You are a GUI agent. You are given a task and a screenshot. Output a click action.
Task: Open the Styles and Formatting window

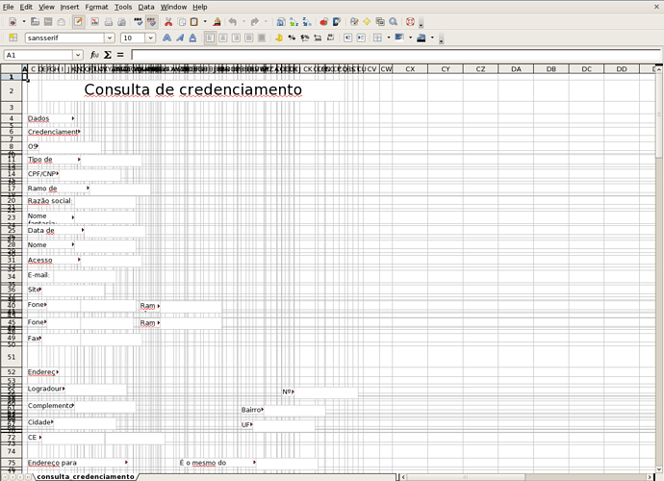click(13, 38)
